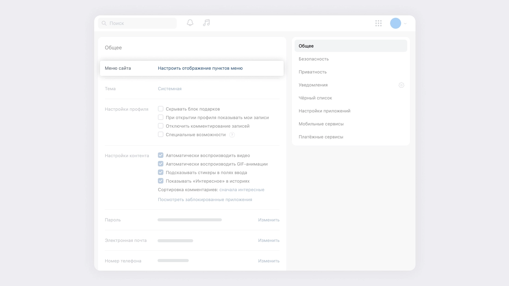Click the Настройки контента label
The image size is (509, 286).
pyautogui.click(x=127, y=156)
